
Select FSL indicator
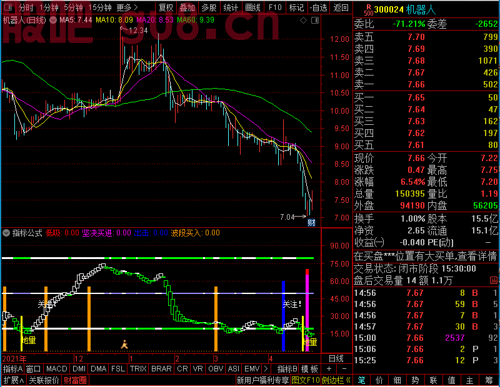[118, 369]
